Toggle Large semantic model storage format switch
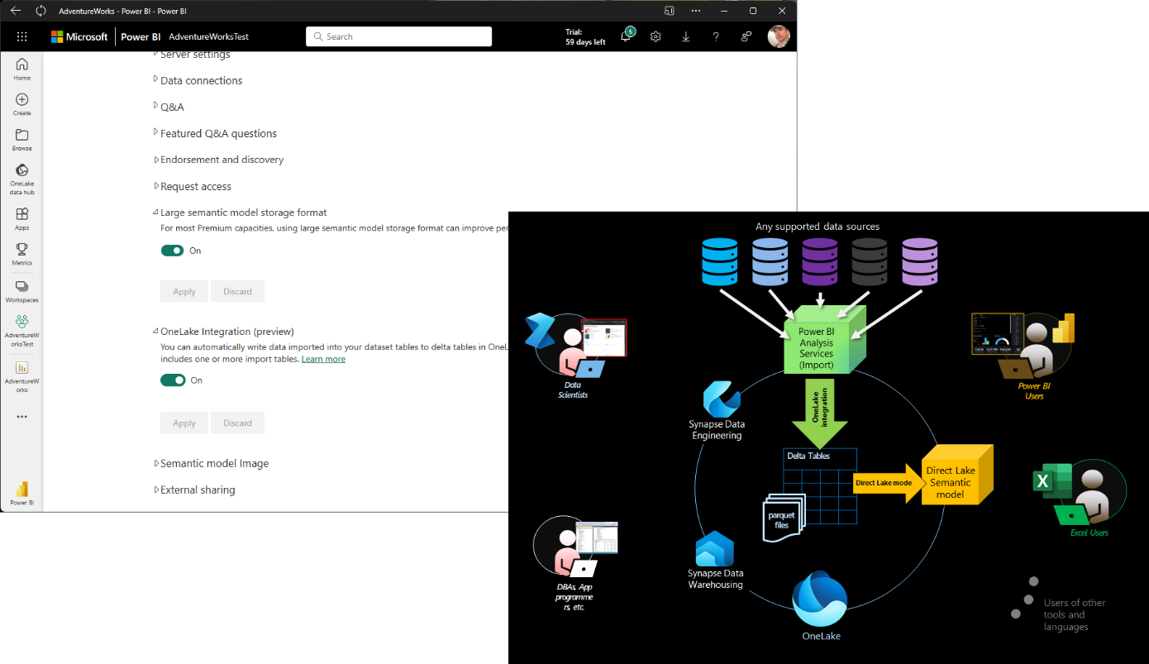The image size is (1149, 664). [x=172, y=251]
